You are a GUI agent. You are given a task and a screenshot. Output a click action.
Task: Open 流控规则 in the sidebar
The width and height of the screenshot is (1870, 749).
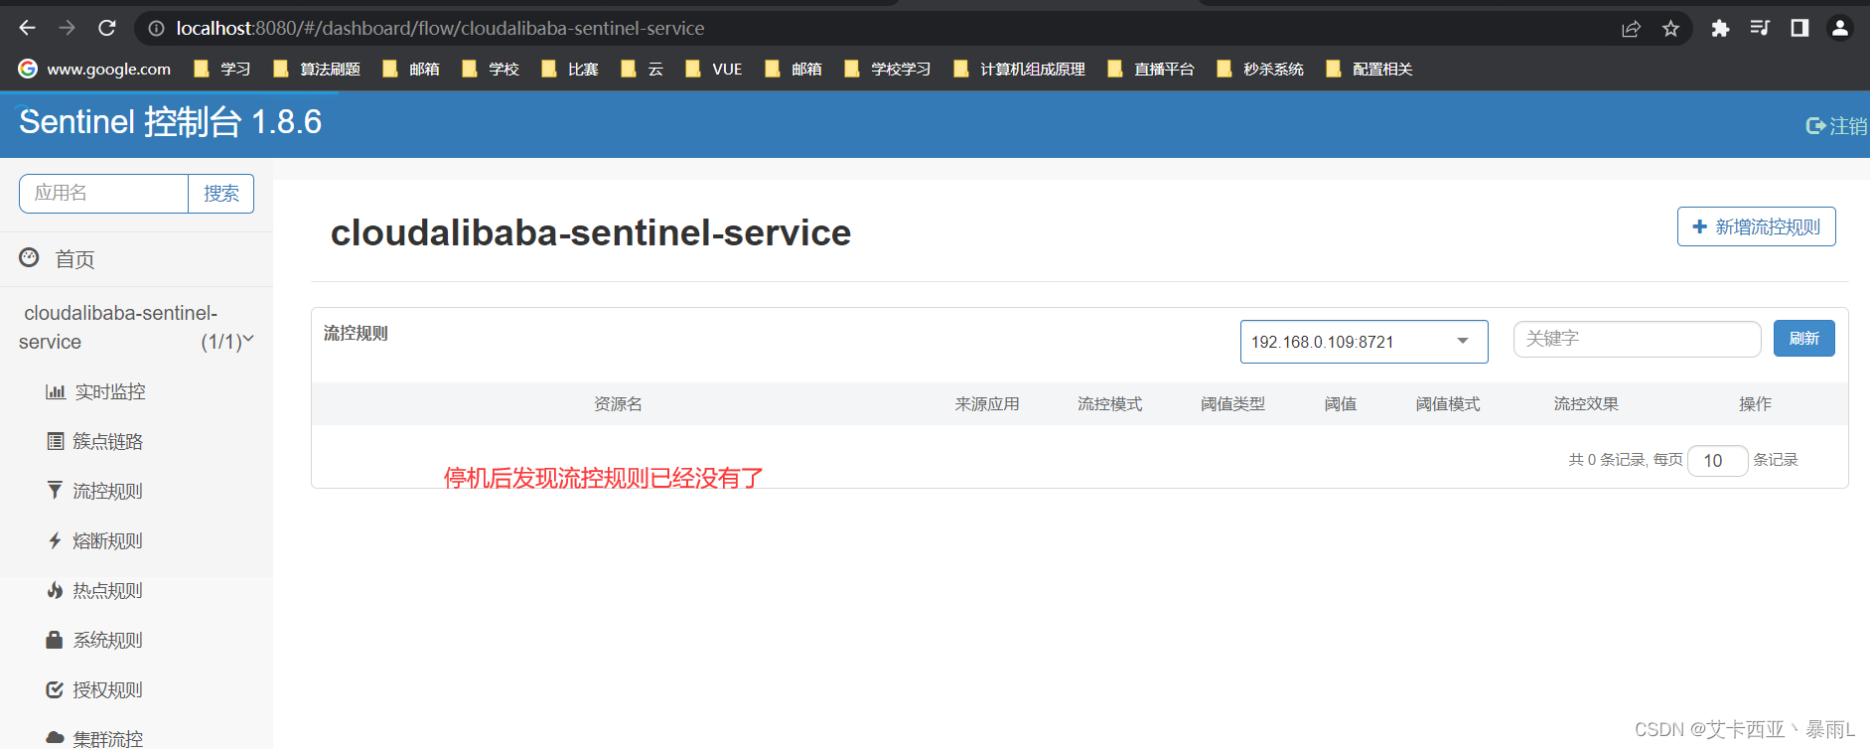107,491
